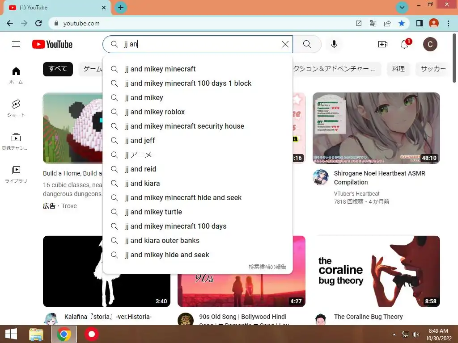Viewport: 458px width, 343px height.
Task: Select the suggestion 'jj and mikey turtle'
Action: [198, 212]
